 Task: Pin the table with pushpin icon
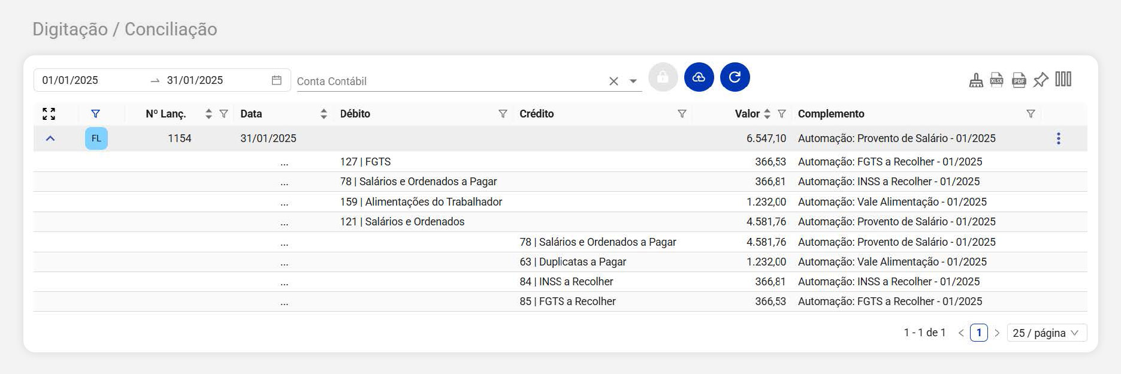1041,80
